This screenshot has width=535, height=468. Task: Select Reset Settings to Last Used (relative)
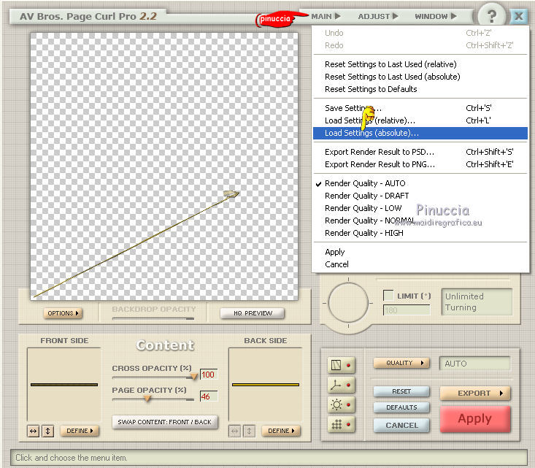pyautogui.click(x=420, y=64)
